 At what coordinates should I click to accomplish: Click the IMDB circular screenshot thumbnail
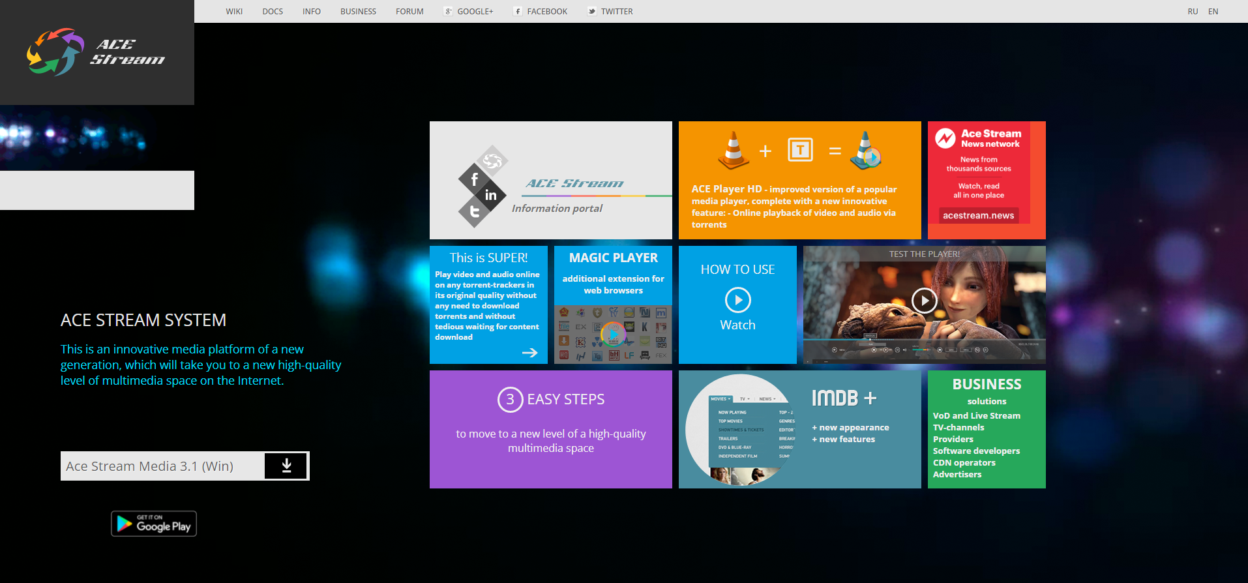[740, 430]
